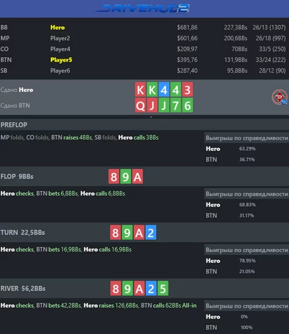Image resolution: width=289 pixels, height=334 pixels.
Task: Click the 200,6BBs stack value
Action: [x=236, y=38]
